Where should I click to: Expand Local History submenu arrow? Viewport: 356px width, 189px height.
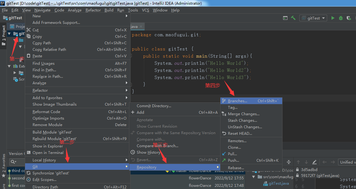coord(127,160)
